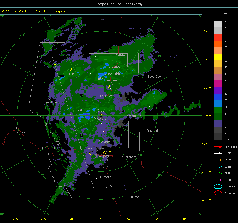
Task: Click the ThreeHills map label
Action: point(133,116)
